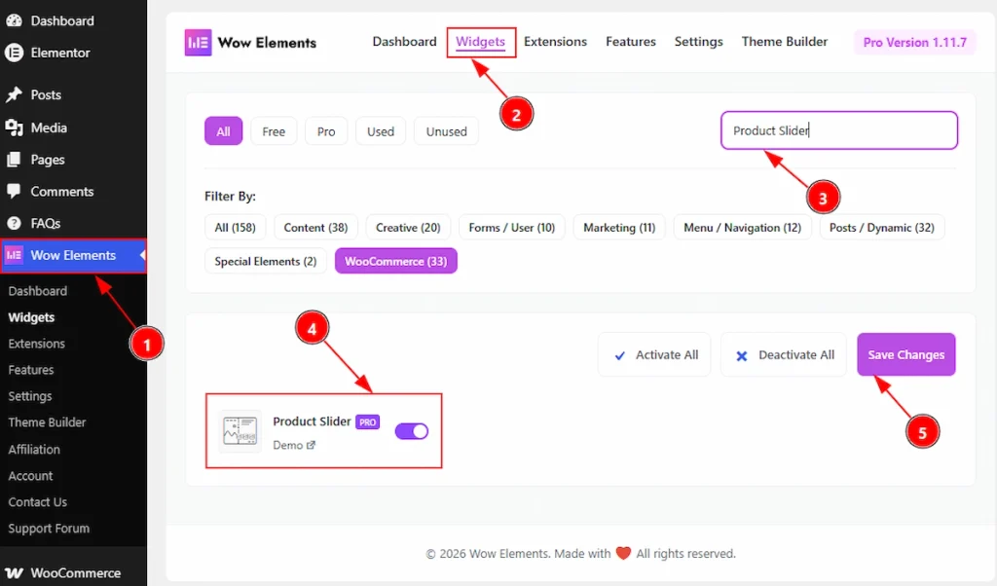Filter by Marketing (11) category
The height and width of the screenshot is (586, 997).
[618, 227]
